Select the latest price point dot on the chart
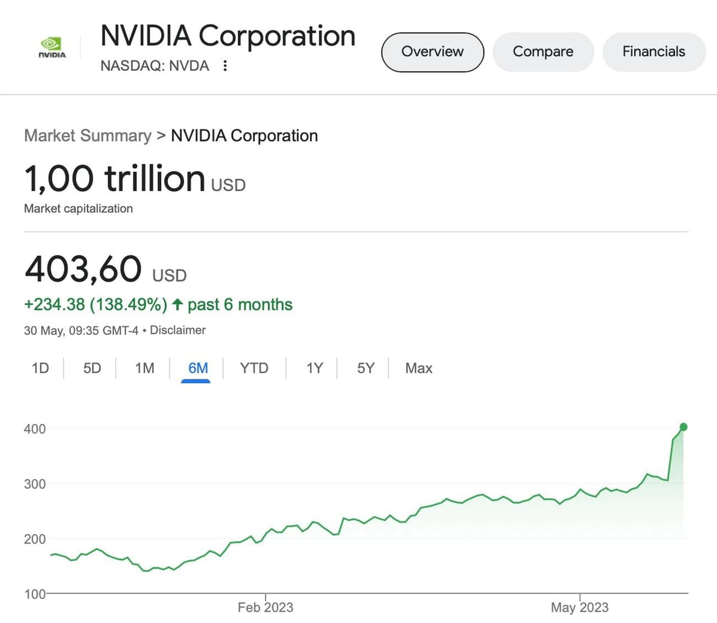 coord(683,426)
